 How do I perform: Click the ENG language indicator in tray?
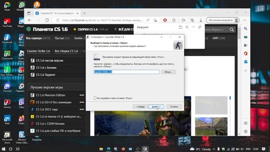pyautogui.click(x=248, y=149)
